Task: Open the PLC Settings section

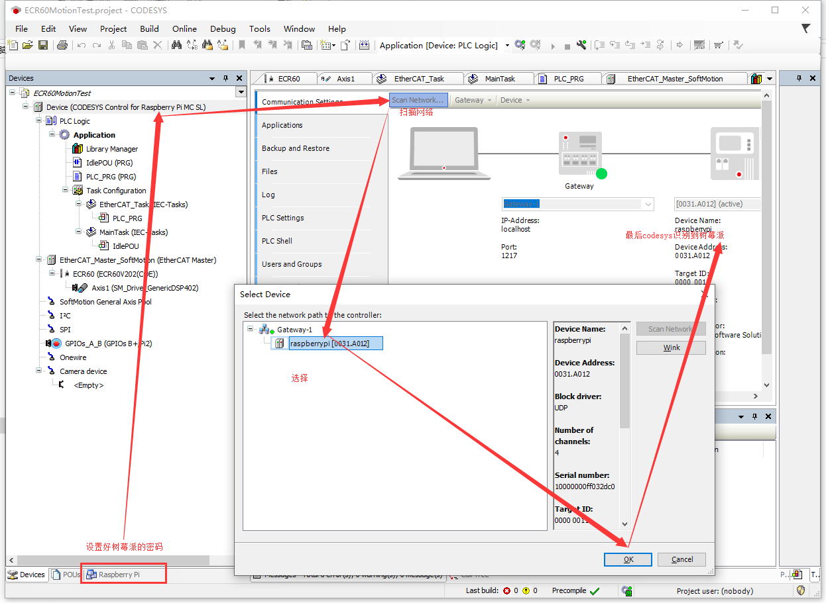Action: (283, 218)
